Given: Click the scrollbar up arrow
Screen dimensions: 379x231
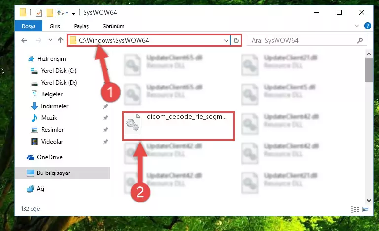Looking at the screenshot, I should tap(369, 54).
